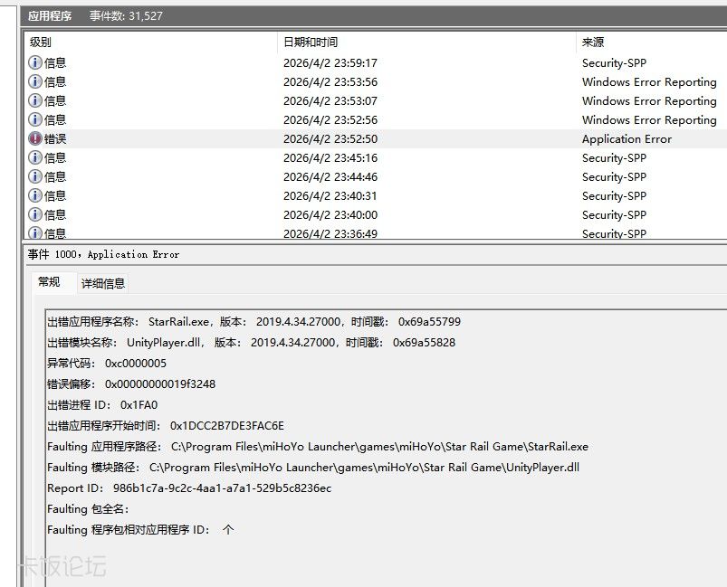Click the info icon of the 23:53:56 event
Image resolution: width=727 pixels, height=587 pixels.
pos(35,82)
